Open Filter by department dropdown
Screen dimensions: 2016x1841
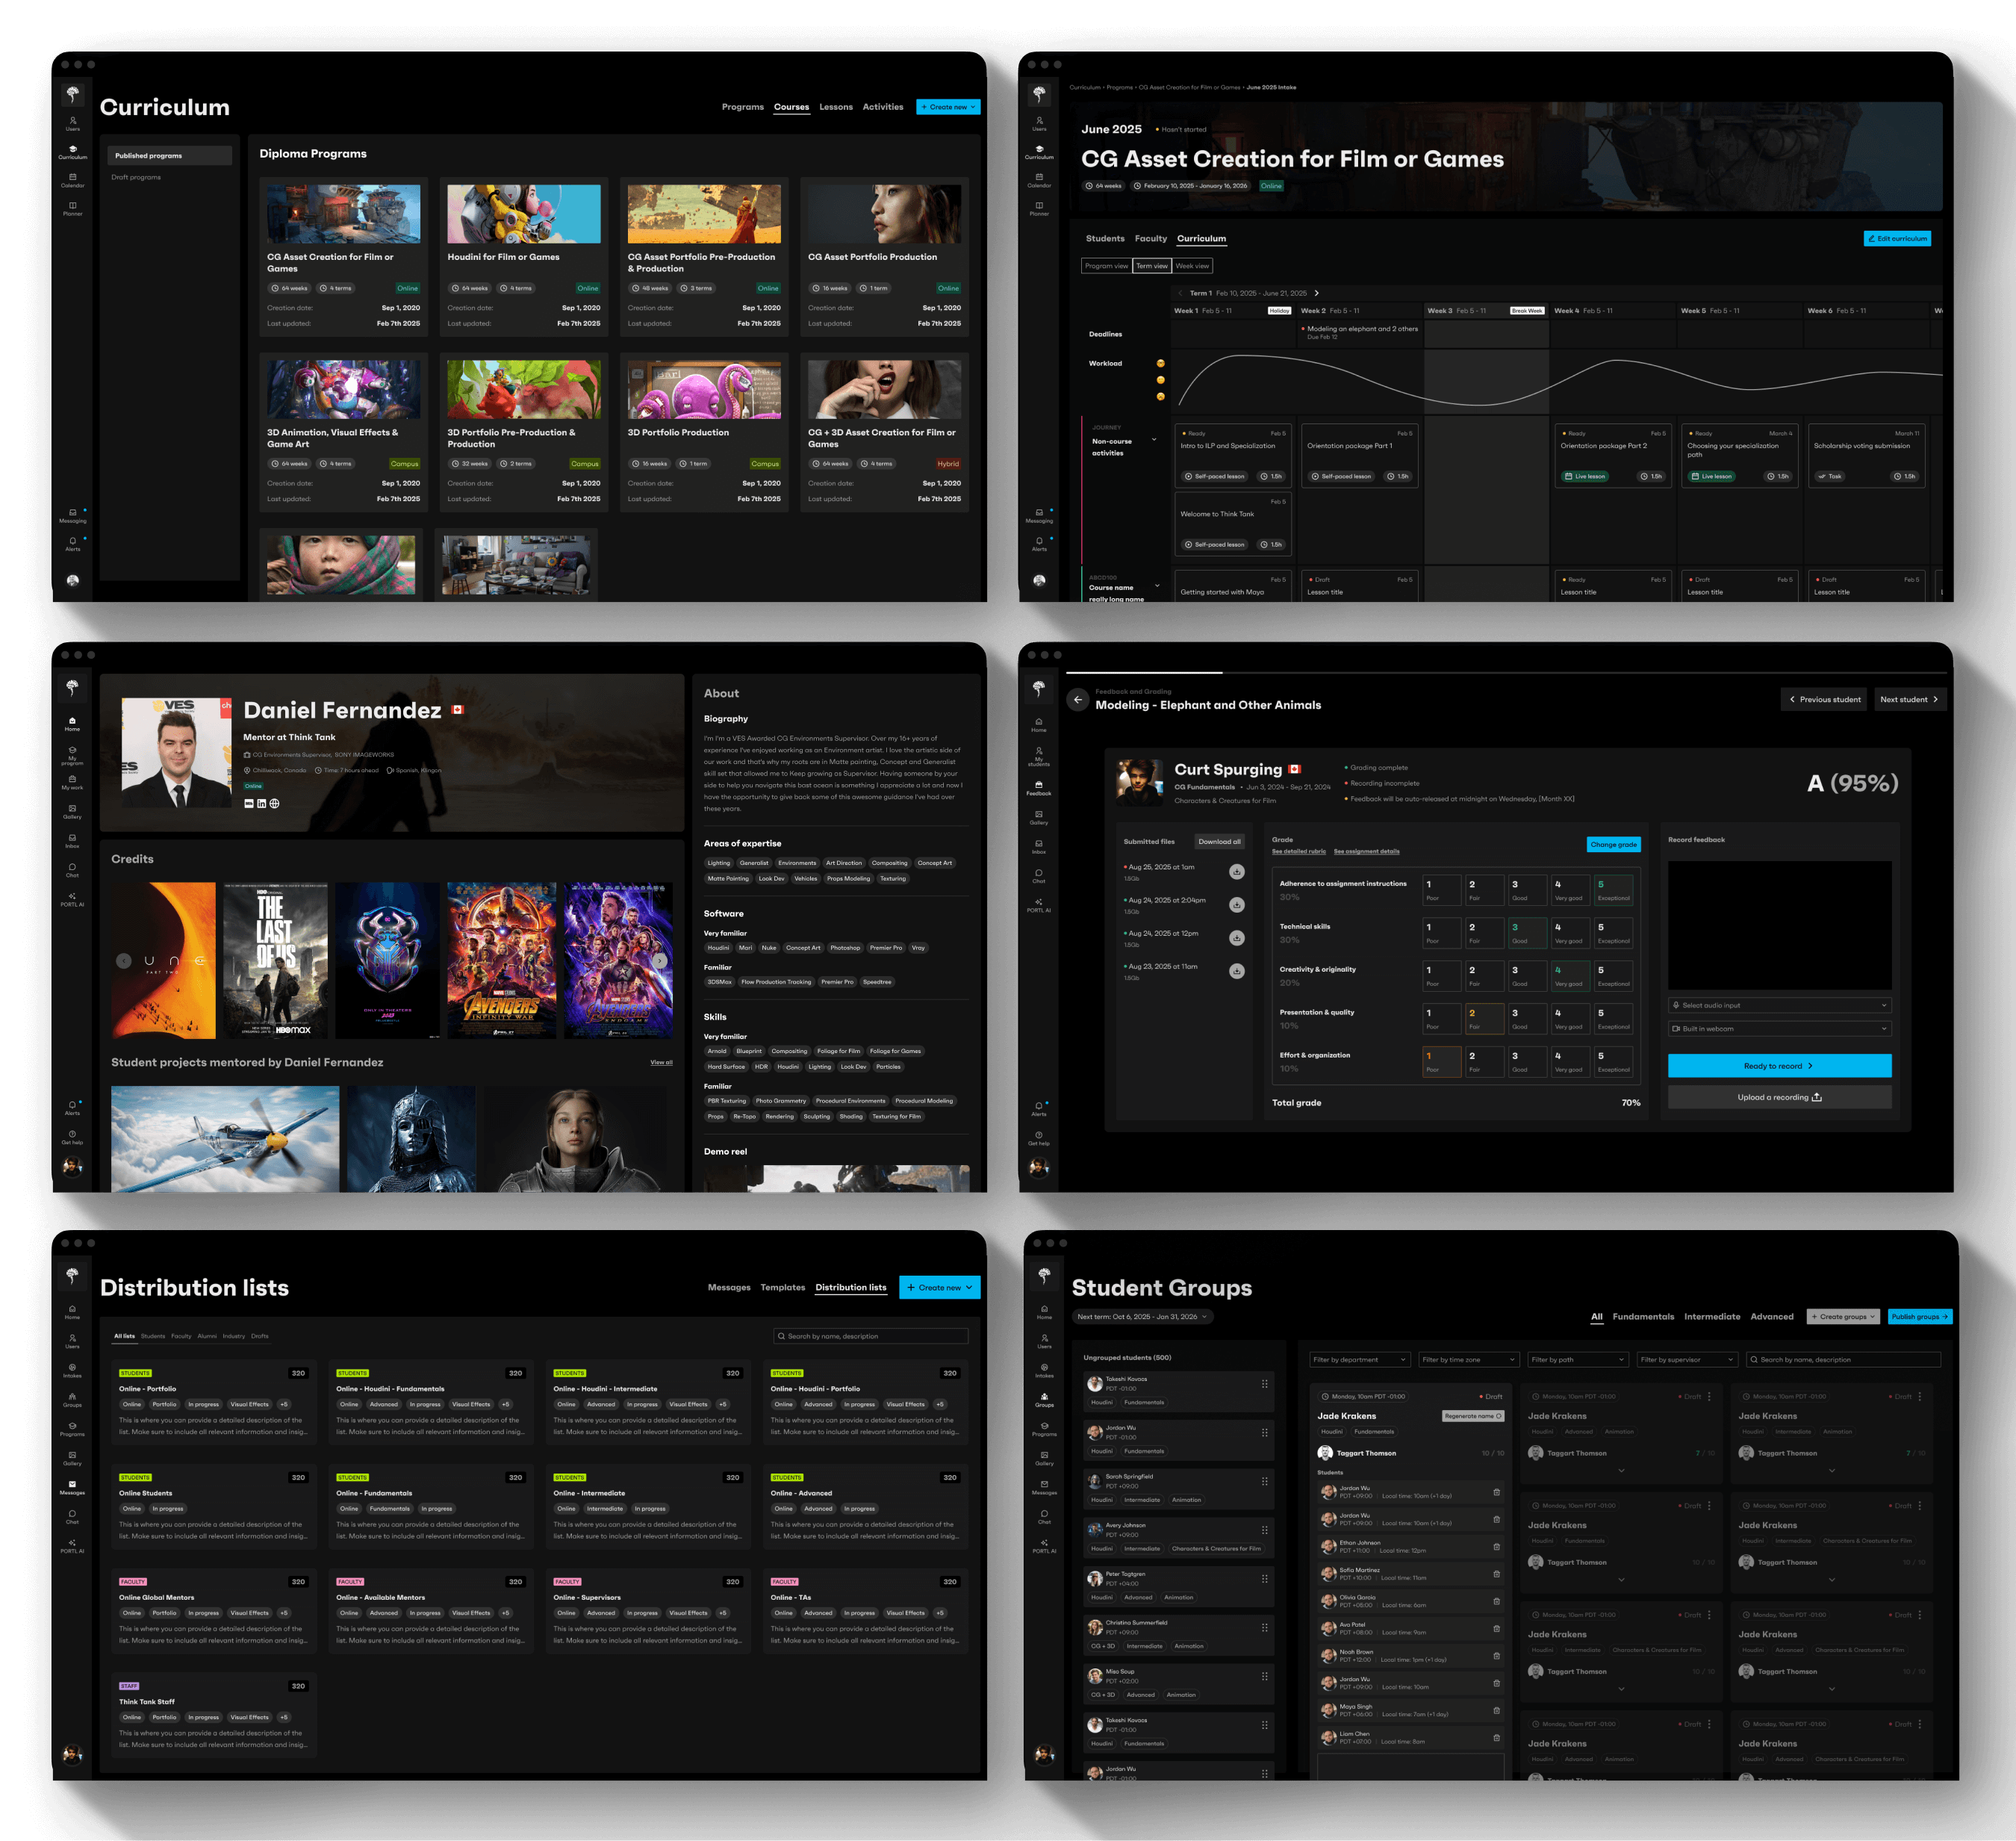(x=1359, y=1359)
